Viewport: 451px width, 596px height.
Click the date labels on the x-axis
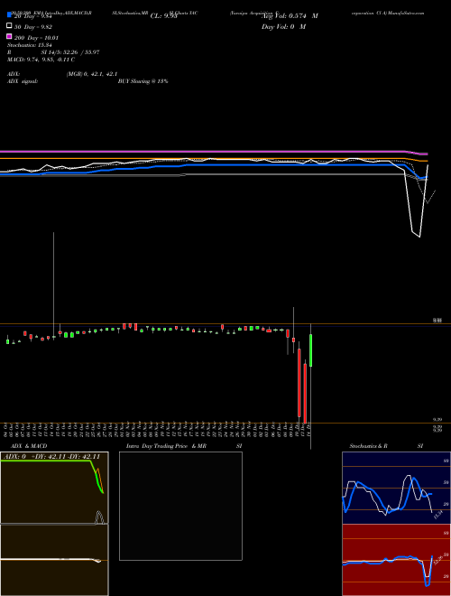coord(158,430)
